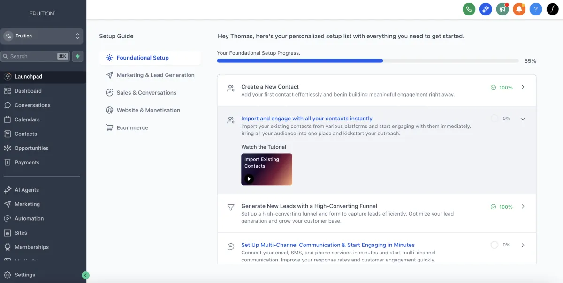Click the Contacts icon in sidebar
The height and width of the screenshot is (283, 563).
pyautogui.click(x=8, y=134)
